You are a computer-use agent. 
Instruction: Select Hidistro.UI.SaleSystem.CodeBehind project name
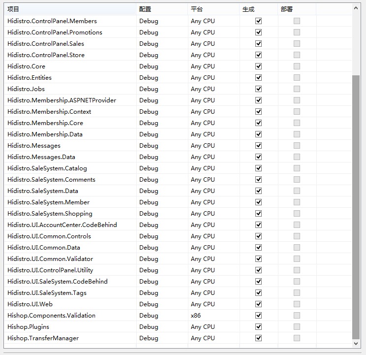click(58, 282)
